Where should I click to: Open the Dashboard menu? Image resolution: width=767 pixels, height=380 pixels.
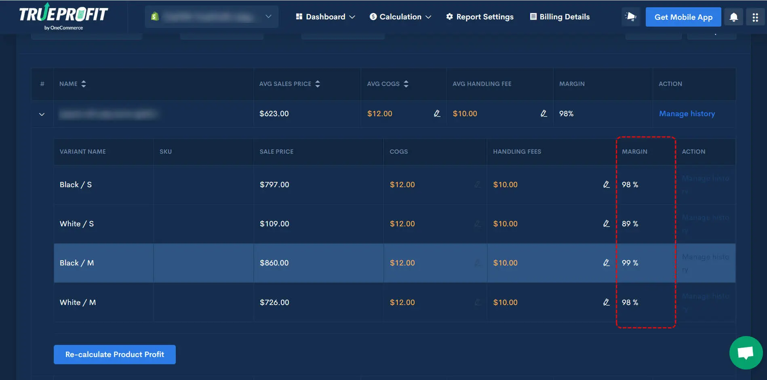coord(325,17)
